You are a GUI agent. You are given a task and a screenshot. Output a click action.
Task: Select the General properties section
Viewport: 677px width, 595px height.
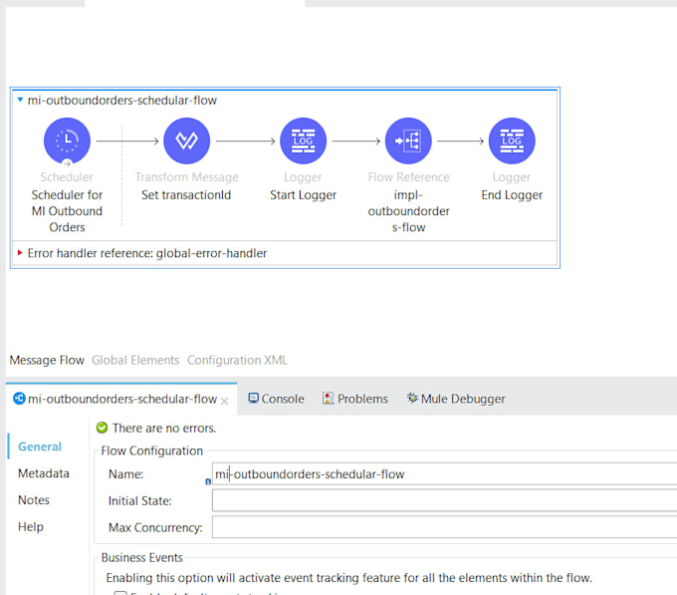point(40,446)
